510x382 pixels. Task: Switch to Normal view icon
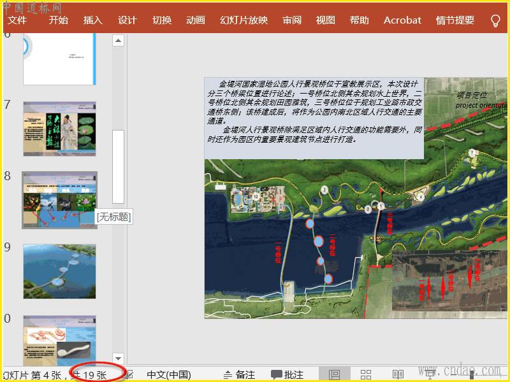pyautogui.click(x=334, y=374)
